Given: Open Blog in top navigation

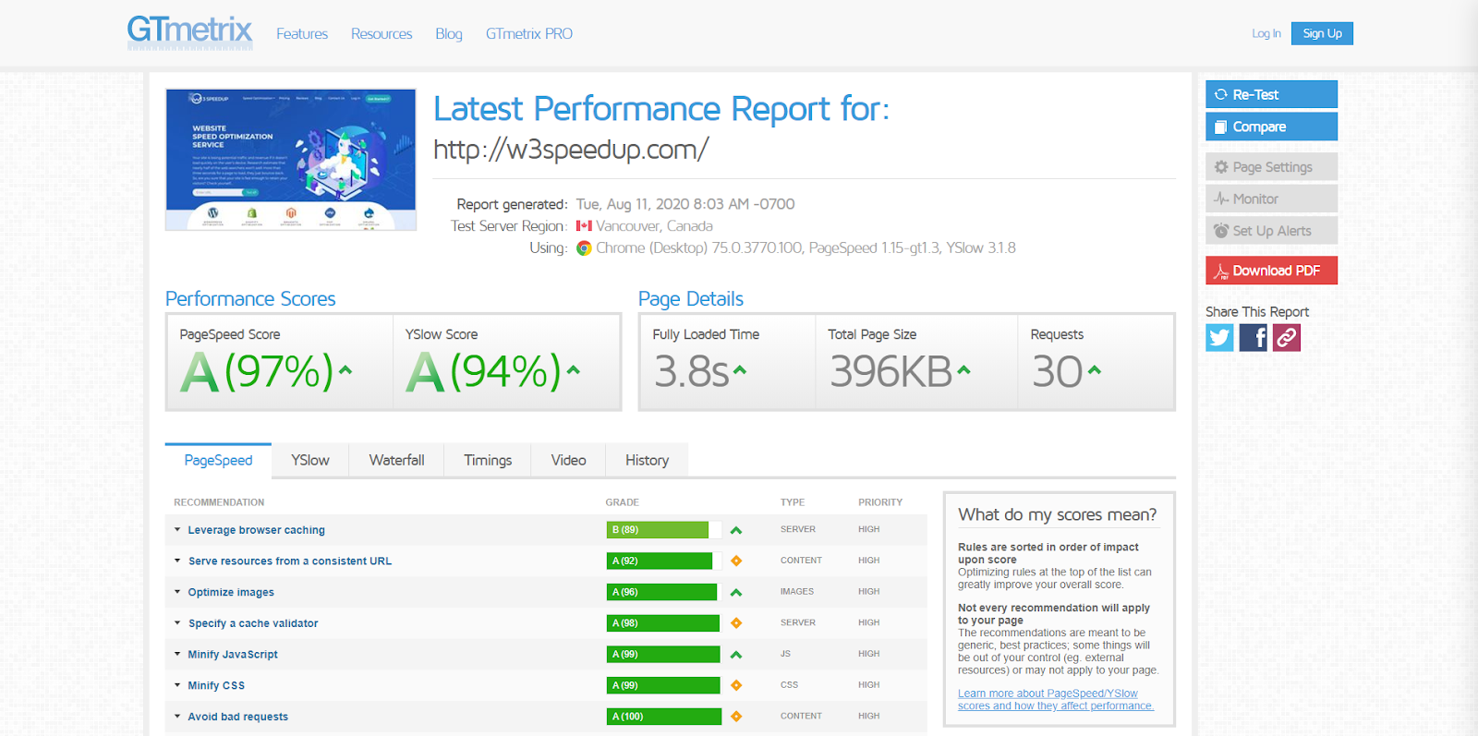Looking at the screenshot, I should click(449, 34).
